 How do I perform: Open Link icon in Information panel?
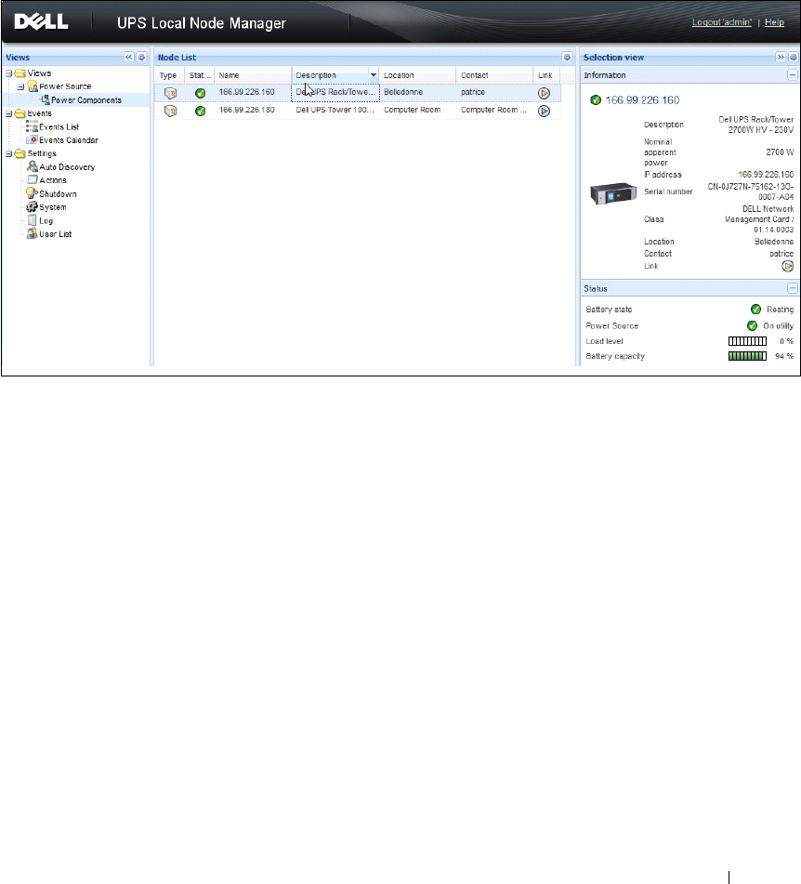(787, 266)
